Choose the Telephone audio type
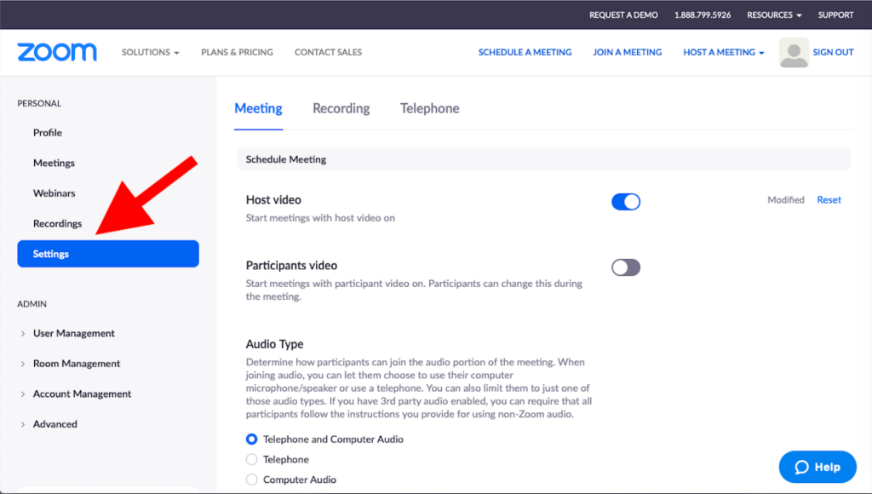Viewport: 872px width, 494px height. [x=251, y=460]
